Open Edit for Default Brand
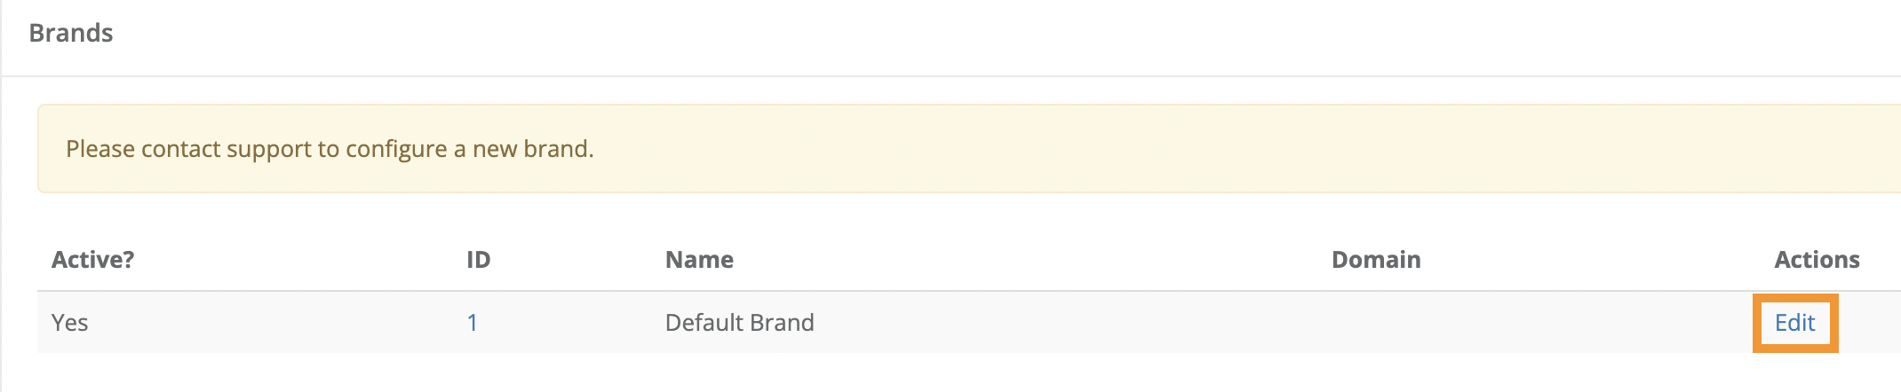 (1794, 323)
